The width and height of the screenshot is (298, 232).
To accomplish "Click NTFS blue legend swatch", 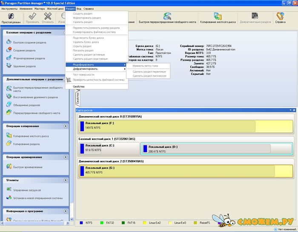I will pyautogui.click(x=81, y=223).
